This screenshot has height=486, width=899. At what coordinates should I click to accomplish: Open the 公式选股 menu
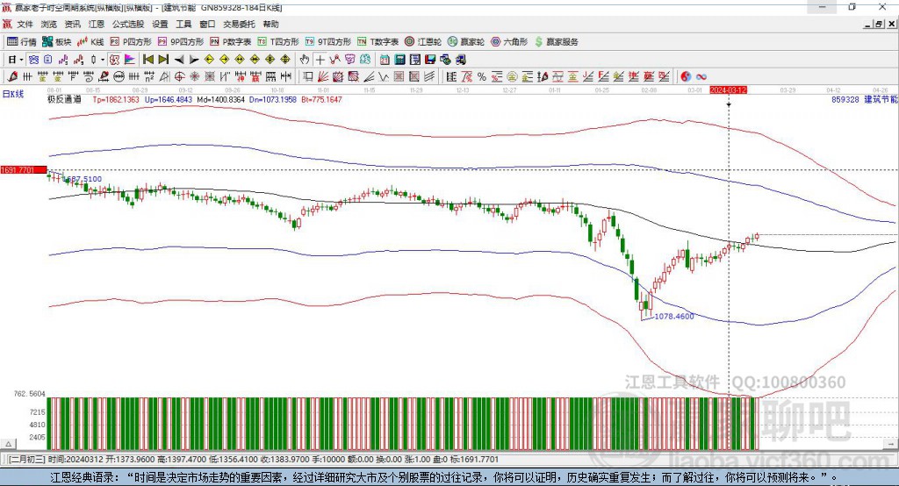point(128,24)
